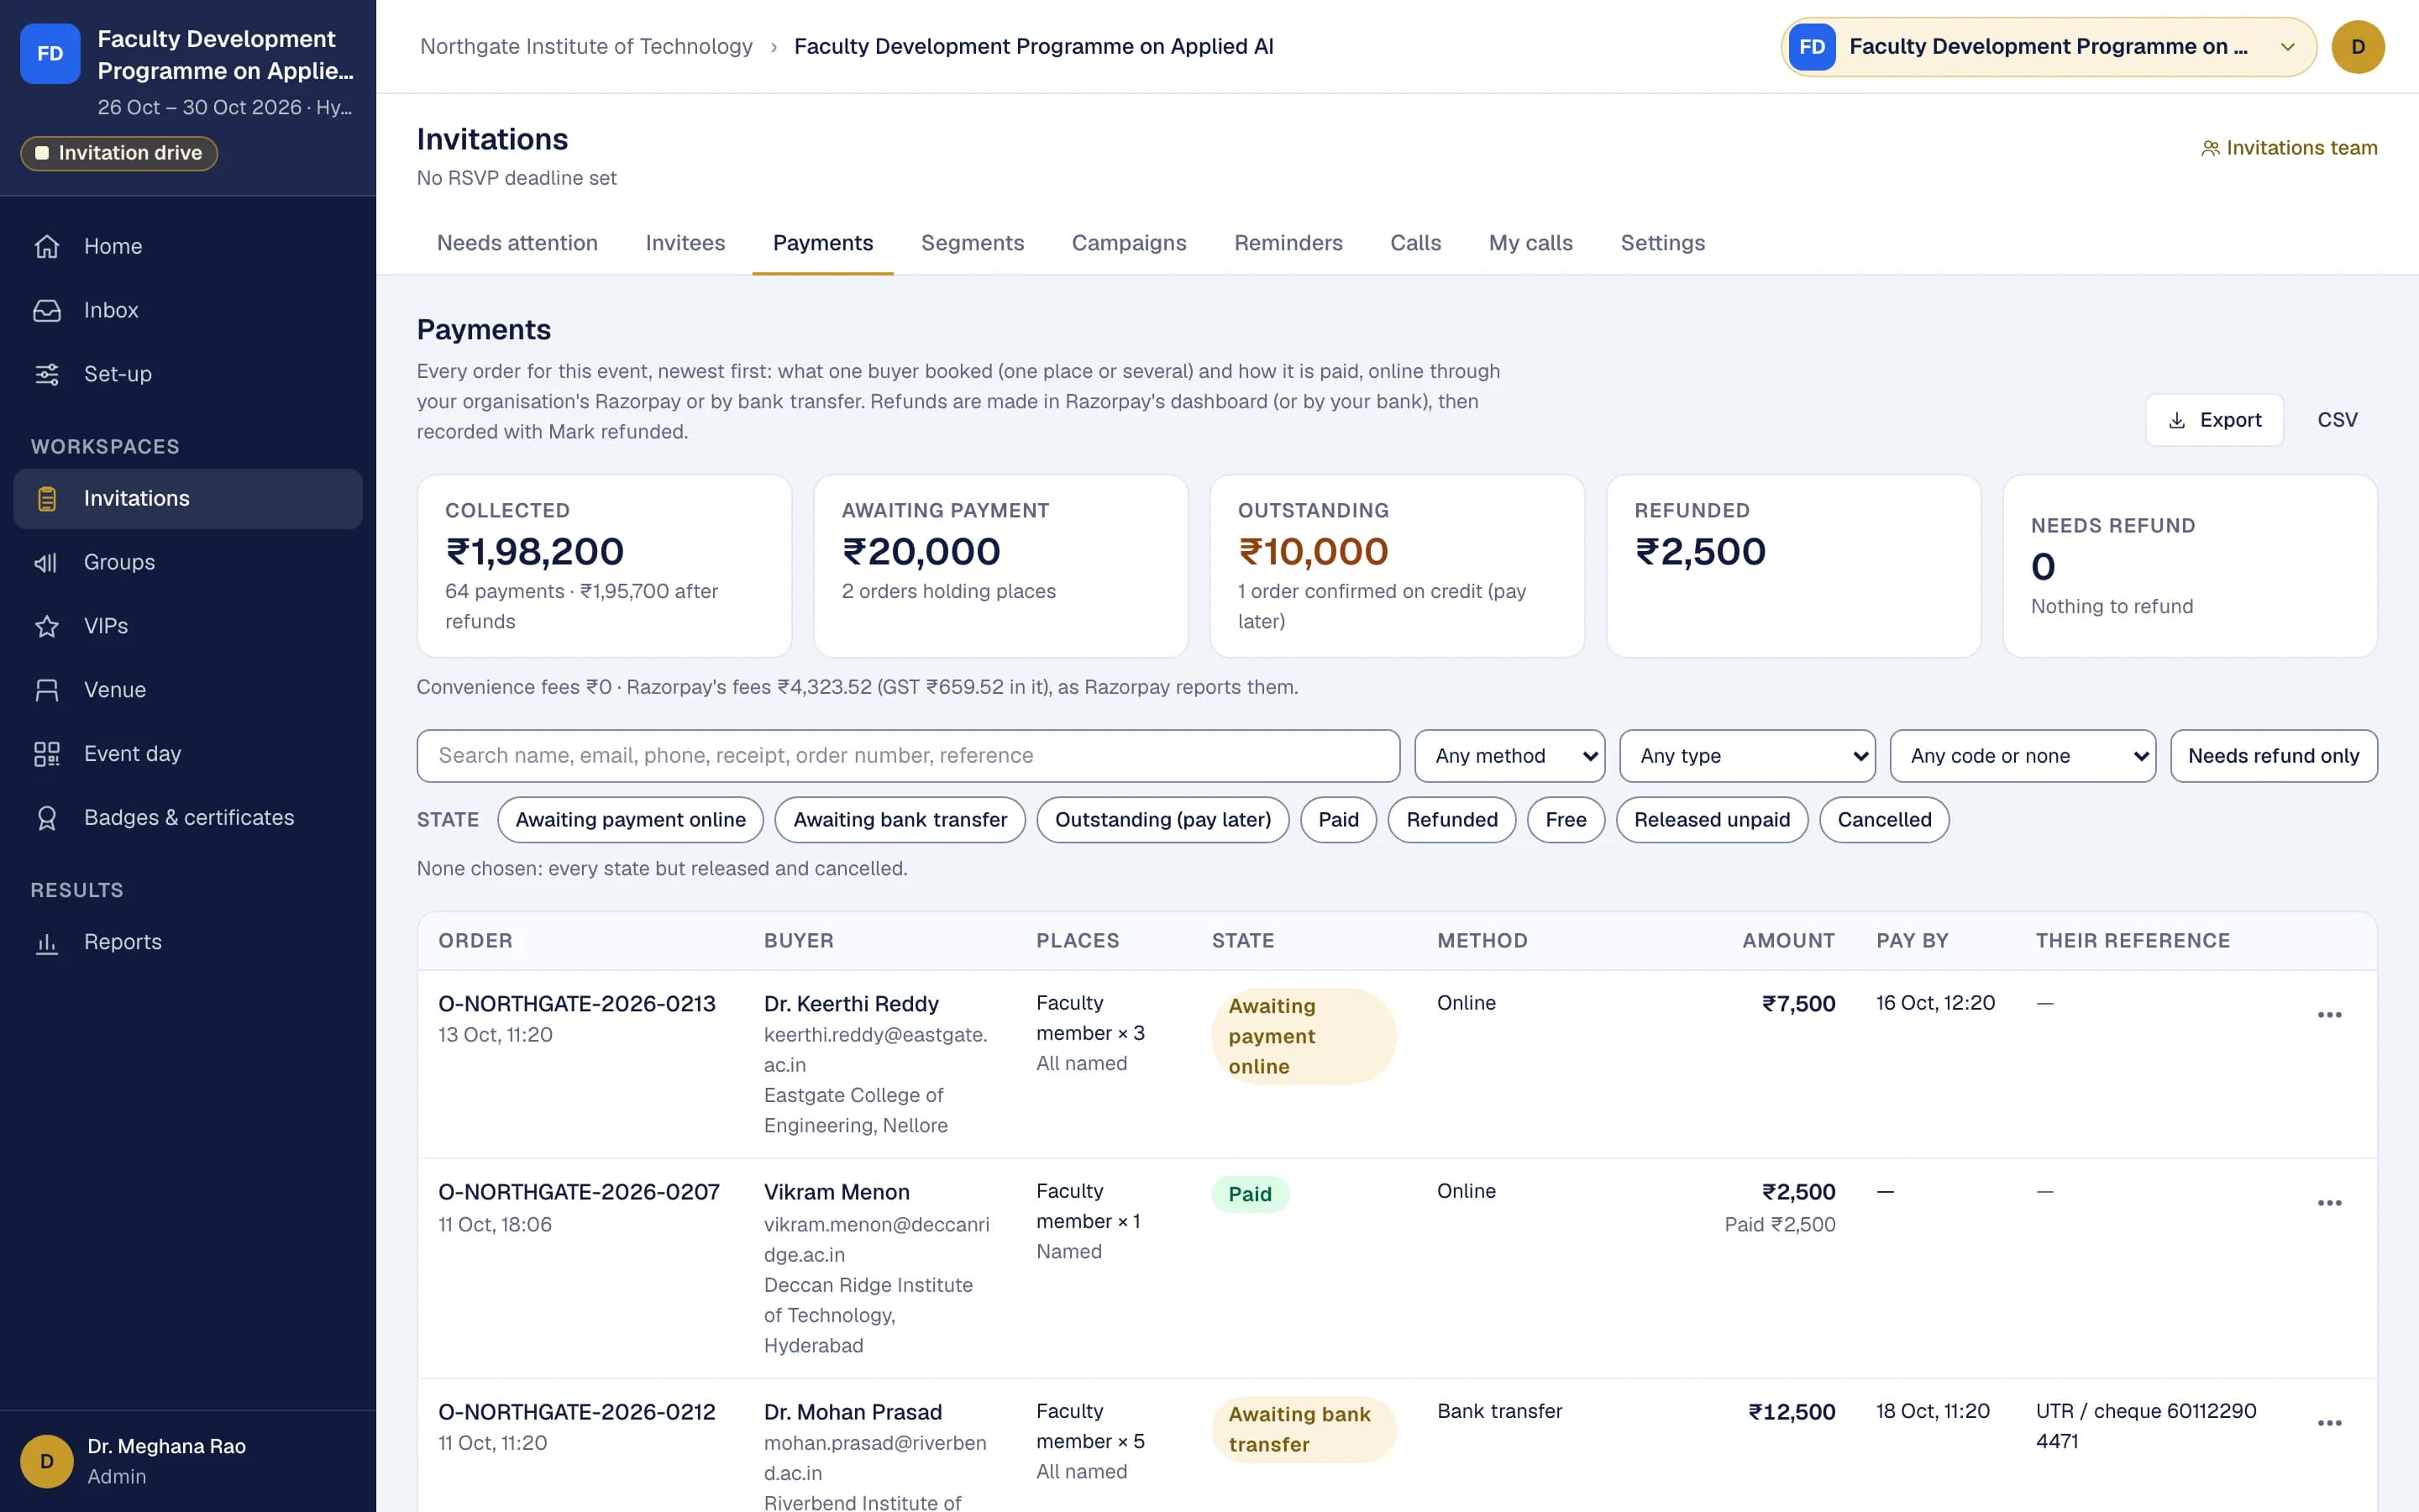Click the VIPs star icon

[47, 626]
